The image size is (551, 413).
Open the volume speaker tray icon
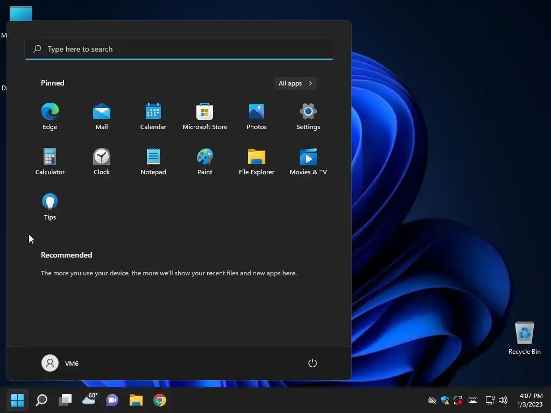503,400
